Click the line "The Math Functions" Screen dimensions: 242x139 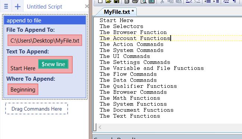130,98
